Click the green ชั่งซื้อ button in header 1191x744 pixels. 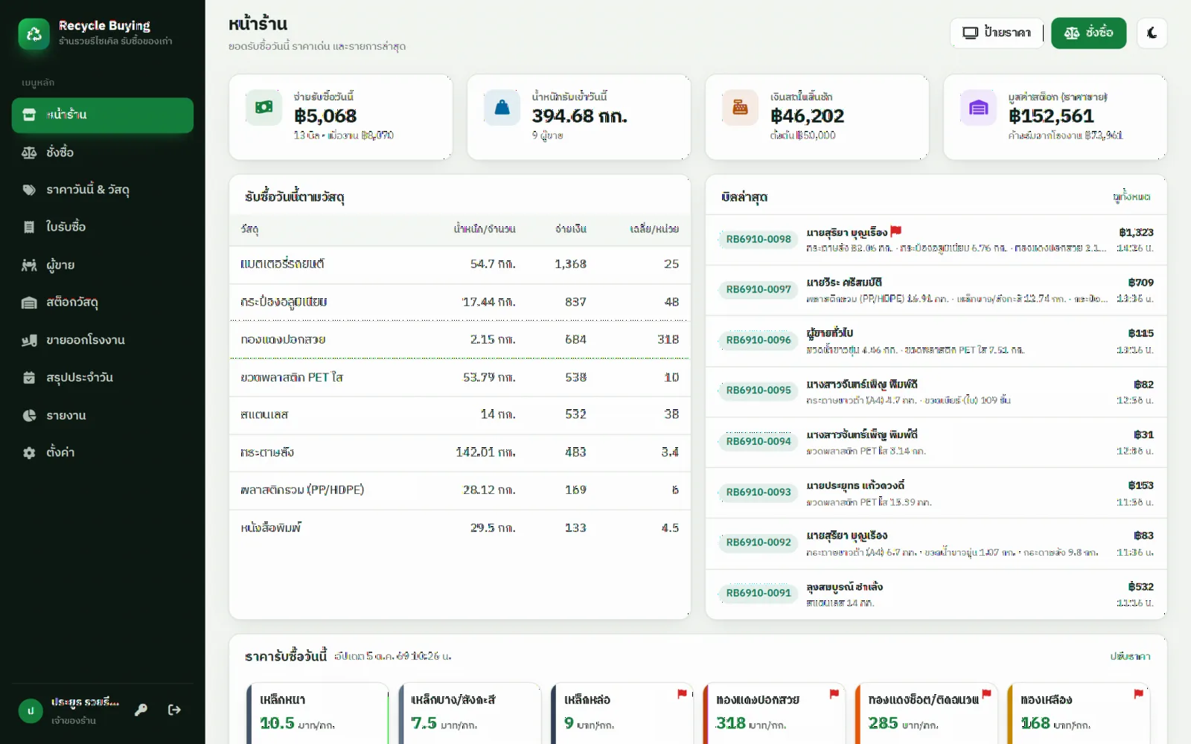coord(1088,33)
